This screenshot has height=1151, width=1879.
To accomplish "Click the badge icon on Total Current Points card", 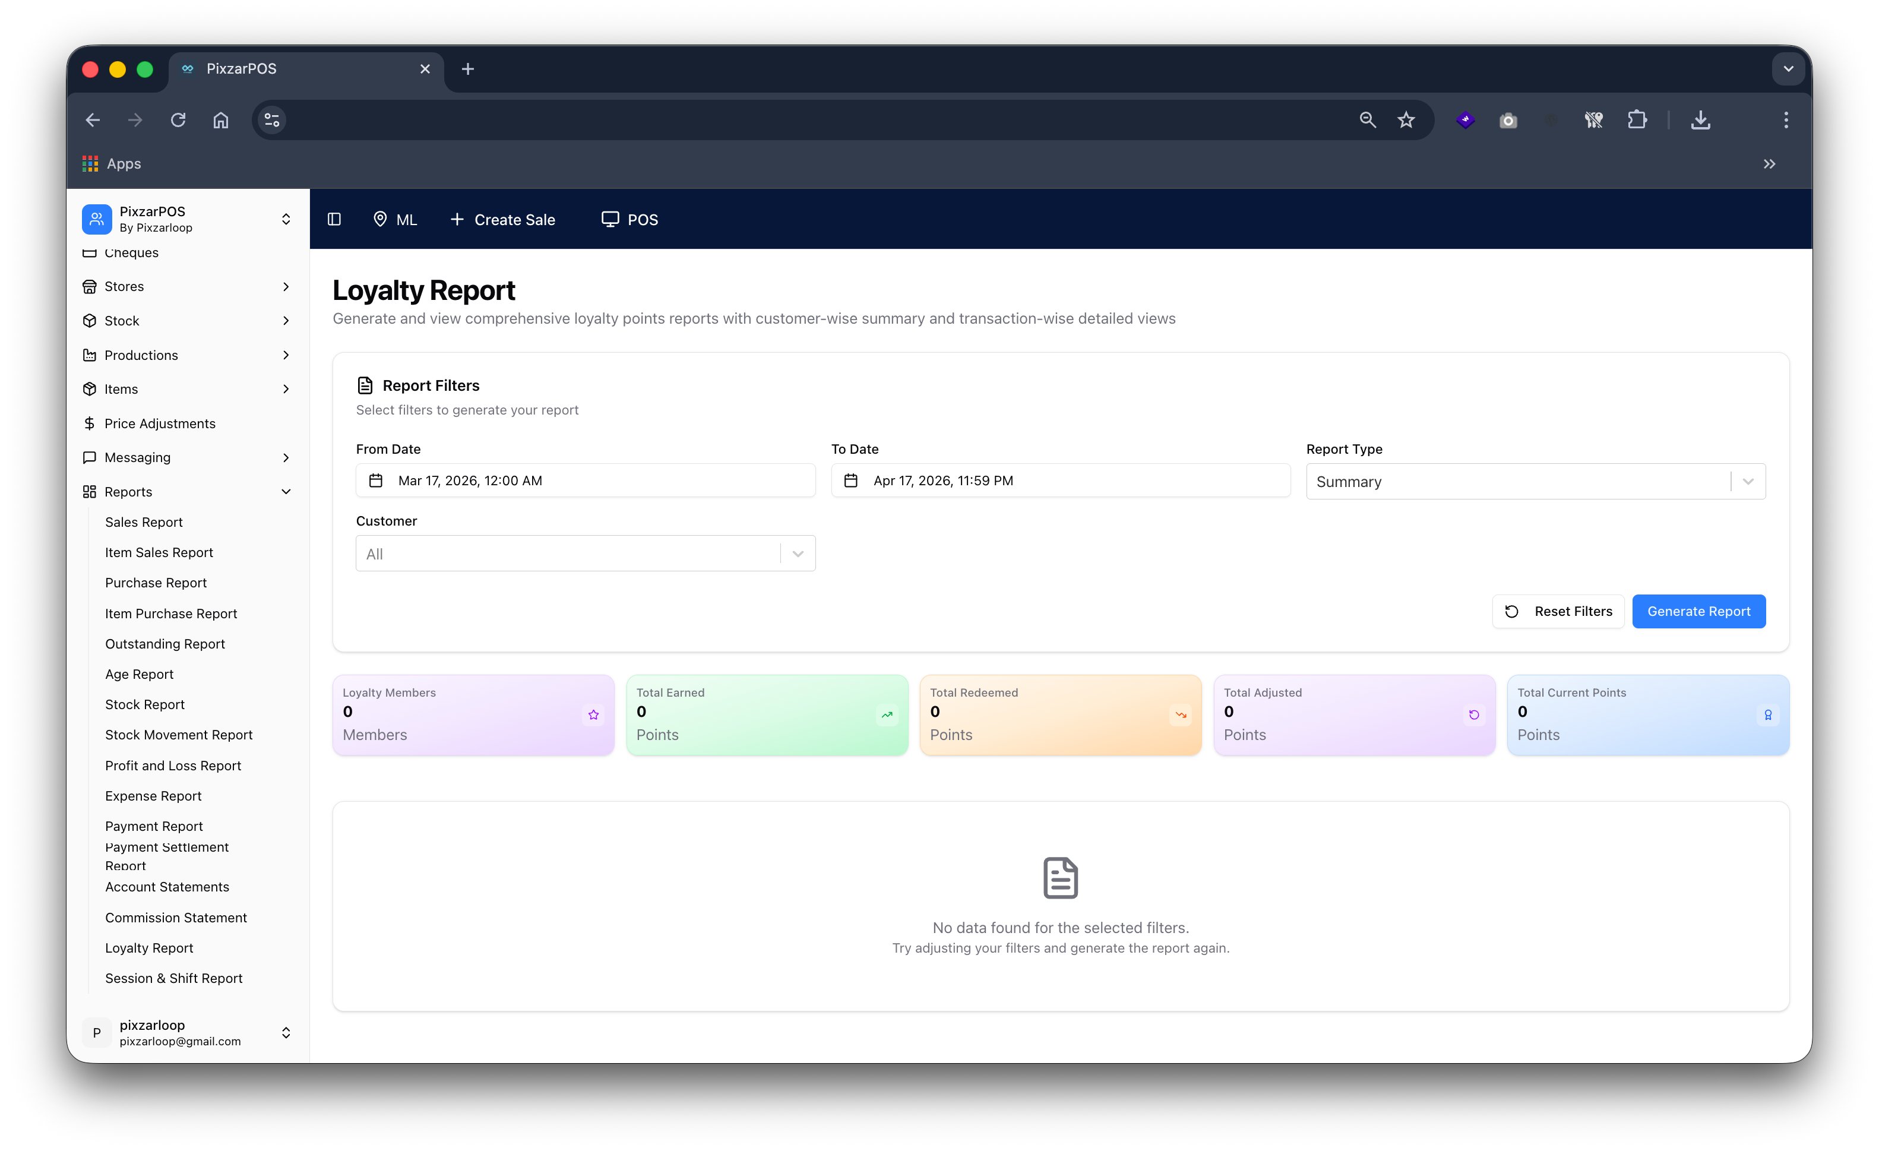I will tap(1768, 714).
